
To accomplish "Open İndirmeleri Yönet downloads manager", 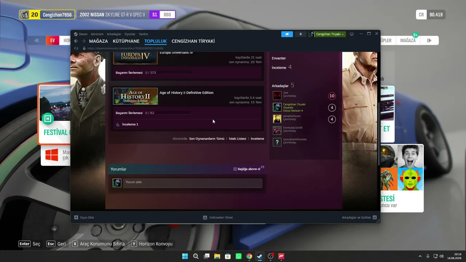I will pyautogui.click(x=218, y=218).
